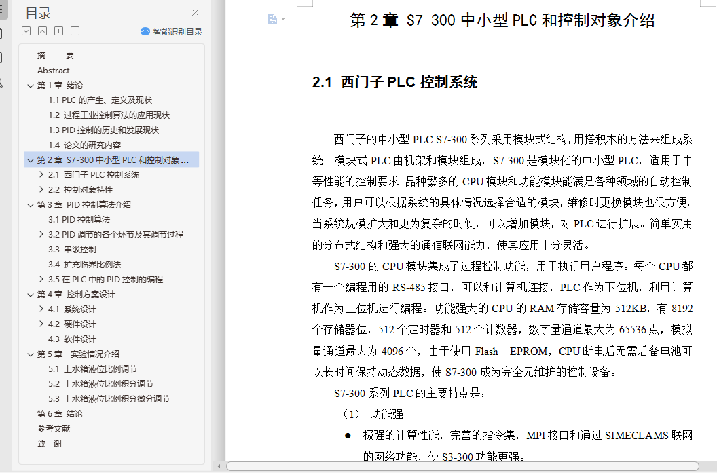717x473 pixels.
Task: Click the list item （1） 功能强
Action: tap(372, 414)
